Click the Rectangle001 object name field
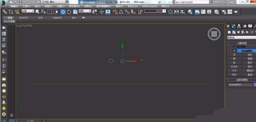Viewport: 256px width, 122px height. pyautogui.click(x=240, y=85)
